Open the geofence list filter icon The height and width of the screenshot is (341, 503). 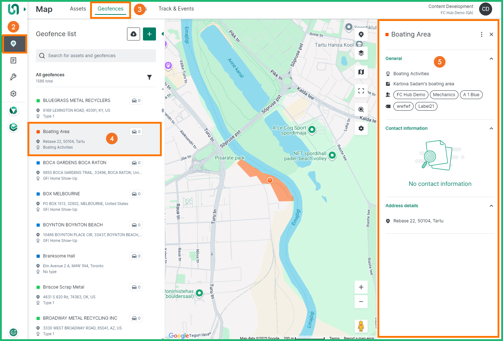[x=149, y=77]
